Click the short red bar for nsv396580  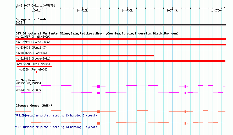35,67
